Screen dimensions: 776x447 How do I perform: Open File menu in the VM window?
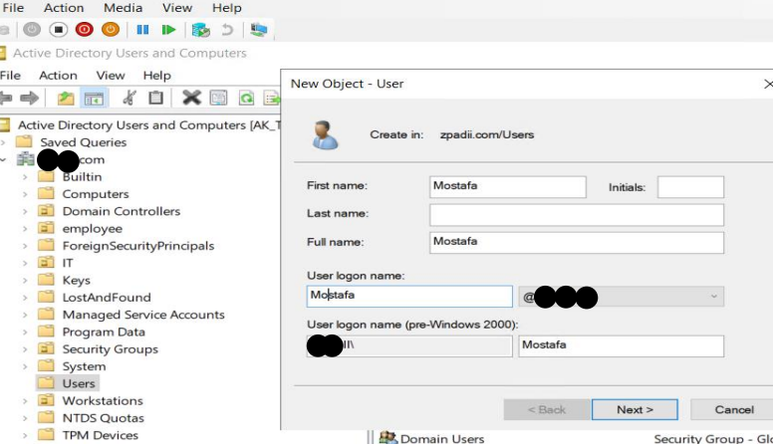[x=13, y=8]
